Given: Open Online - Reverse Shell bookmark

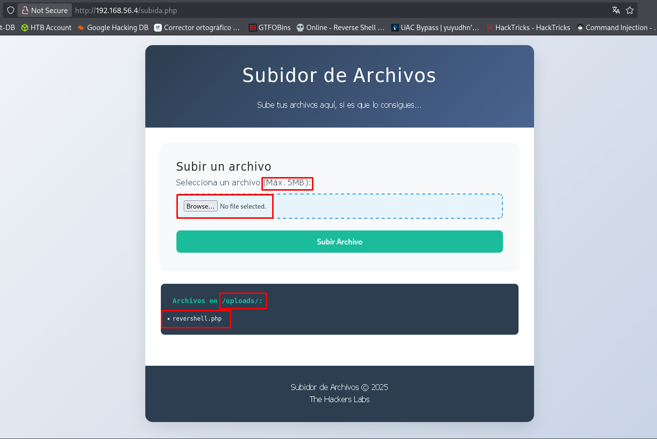Looking at the screenshot, I should (x=340, y=28).
